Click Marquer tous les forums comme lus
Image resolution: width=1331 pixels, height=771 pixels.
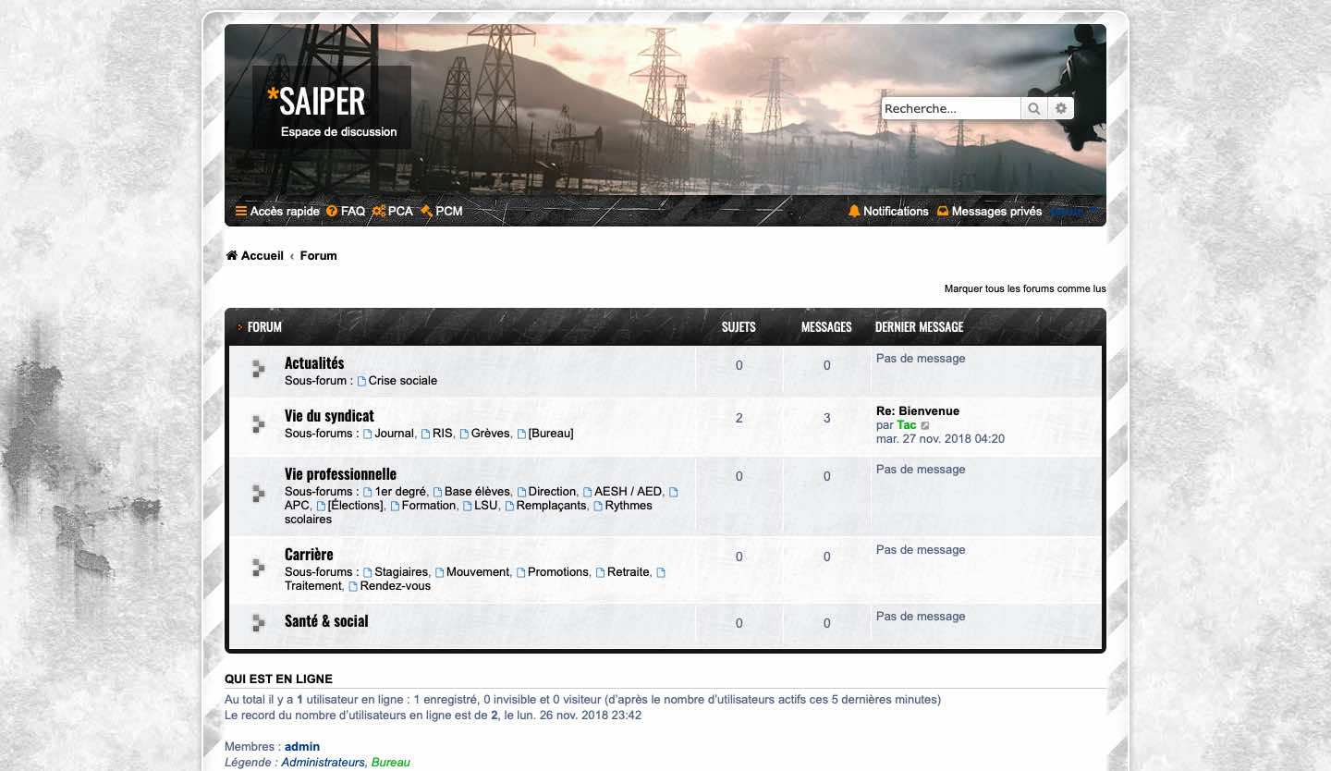pyautogui.click(x=1024, y=289)
